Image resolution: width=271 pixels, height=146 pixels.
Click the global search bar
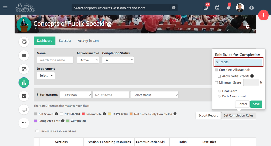click(x=125, y=8)
